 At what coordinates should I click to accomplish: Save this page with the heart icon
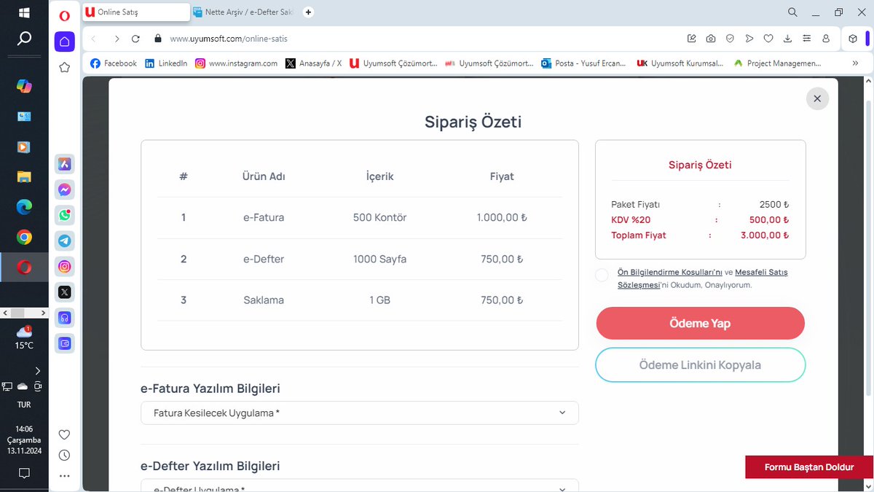[768, 38]
